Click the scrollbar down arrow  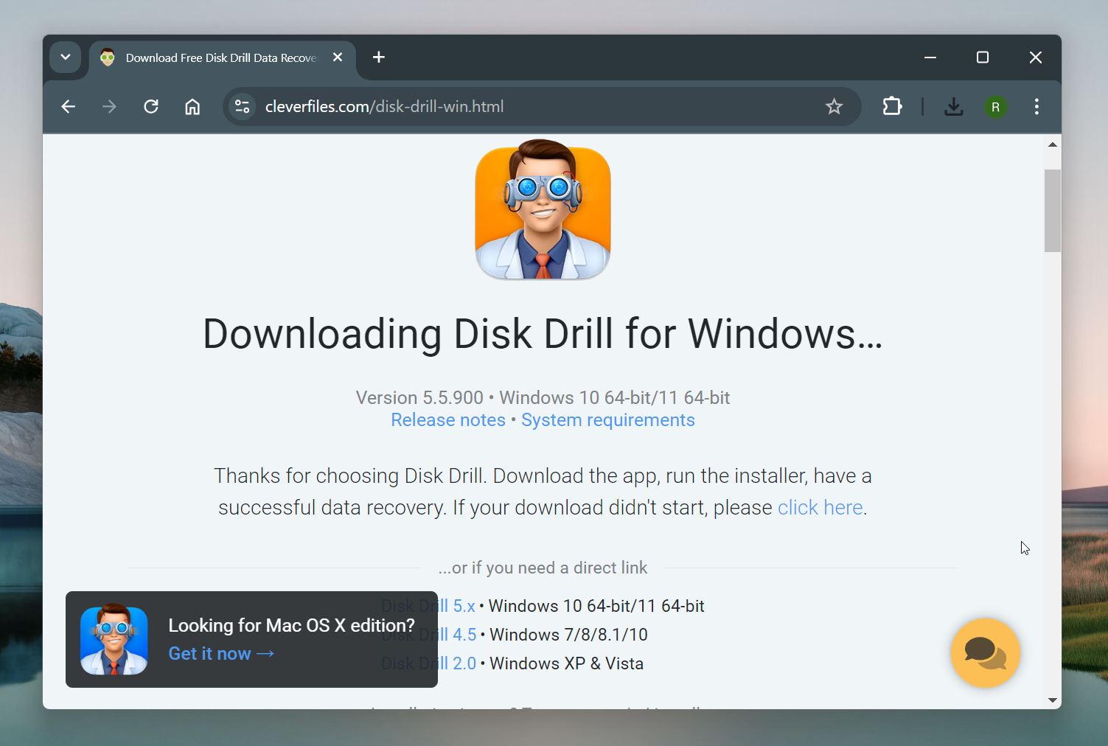point(1053,700)
